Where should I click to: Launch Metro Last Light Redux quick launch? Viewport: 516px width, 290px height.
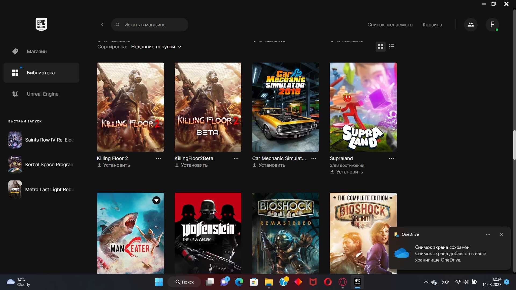[x=41, y=190]
